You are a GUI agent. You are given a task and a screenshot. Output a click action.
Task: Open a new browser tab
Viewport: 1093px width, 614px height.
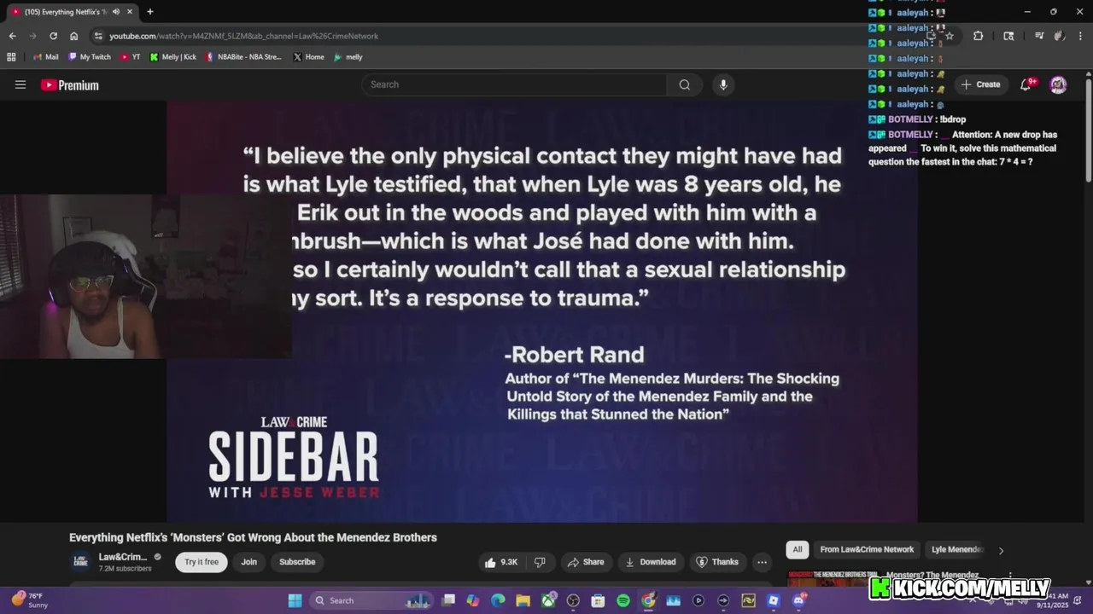tap(150, 12)
